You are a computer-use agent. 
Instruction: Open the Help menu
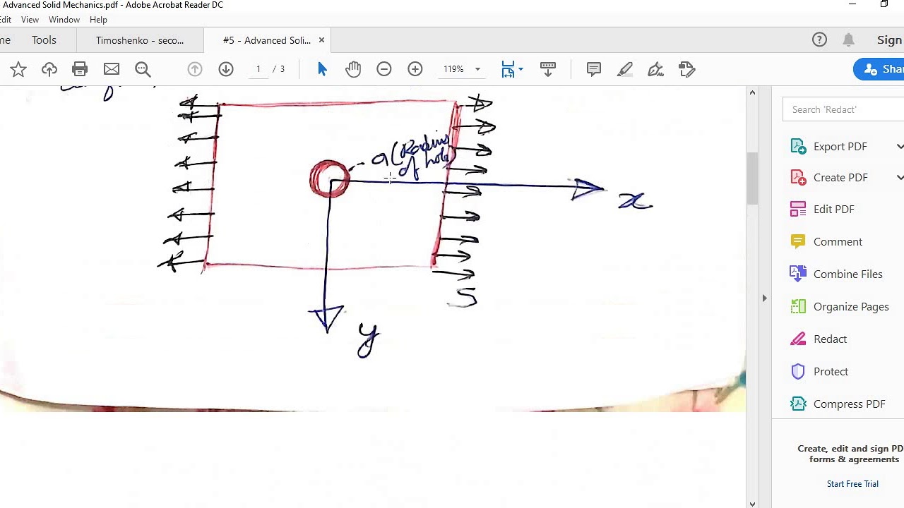click(98, 20)
